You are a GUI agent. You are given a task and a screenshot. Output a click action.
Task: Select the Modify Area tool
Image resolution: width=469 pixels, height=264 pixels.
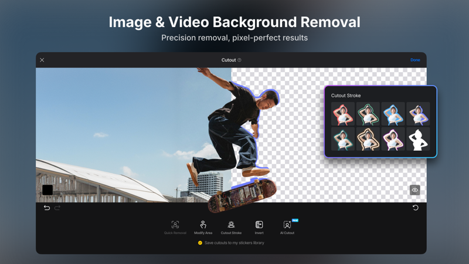pos(203,228)
